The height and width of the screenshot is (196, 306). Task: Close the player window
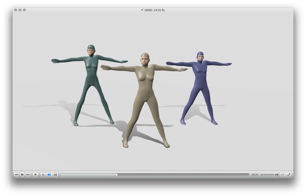click(x=16, y=10)
